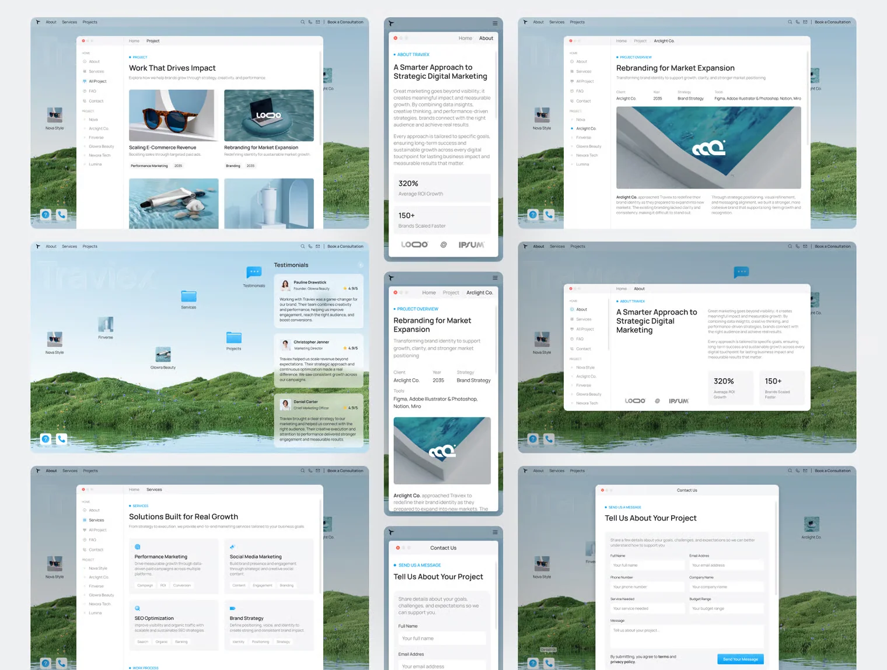The image size is (887, 670).
Task: Open hamburger menu on mobile Contact Us screen
Action: point(495,532)
